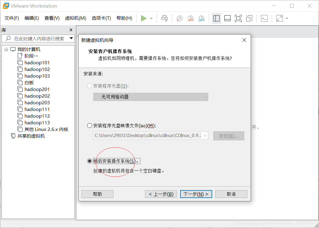Open the snapshot manager wrench icon

point(201,18)
